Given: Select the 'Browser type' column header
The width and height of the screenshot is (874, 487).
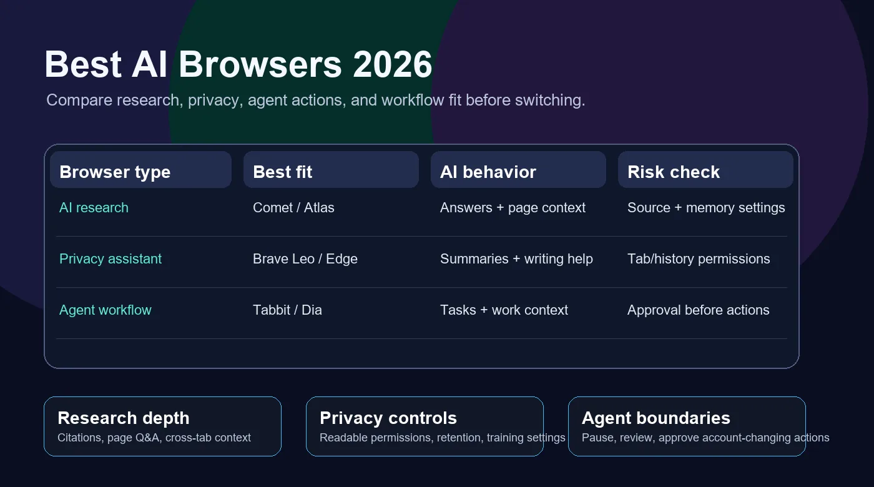Looking at the screenshot, I should pos(140,169).
